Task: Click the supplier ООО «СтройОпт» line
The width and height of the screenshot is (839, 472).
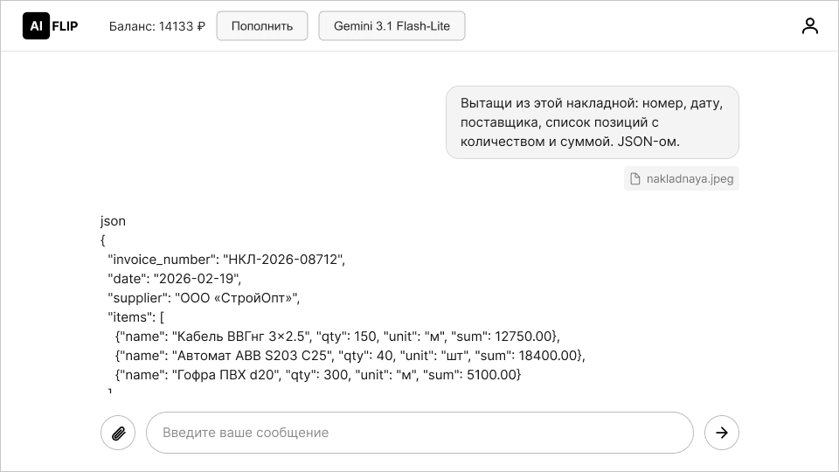Action: (x=204, y=298)
